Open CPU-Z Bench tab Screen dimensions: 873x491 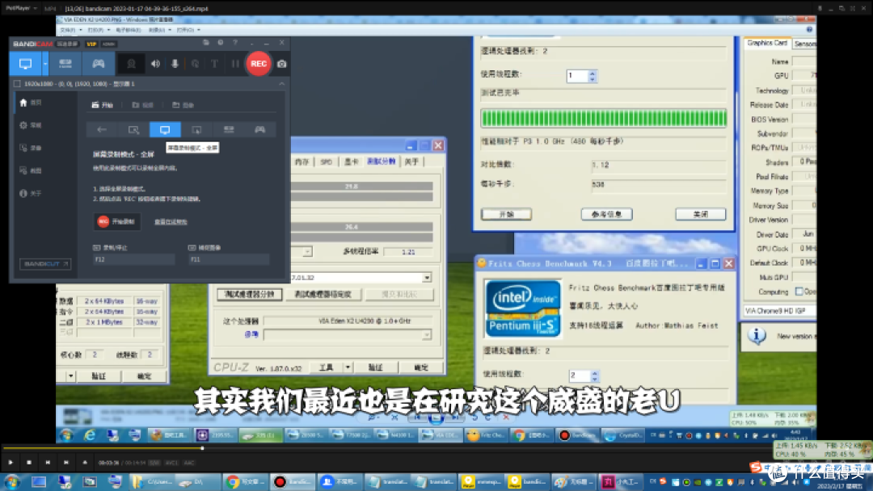coord(382,162)
